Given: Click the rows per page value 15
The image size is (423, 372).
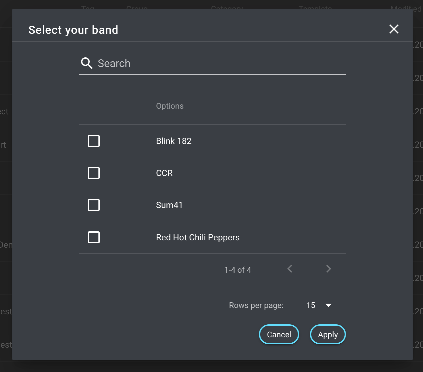Looking at the screenshot, I should point(311,305).
